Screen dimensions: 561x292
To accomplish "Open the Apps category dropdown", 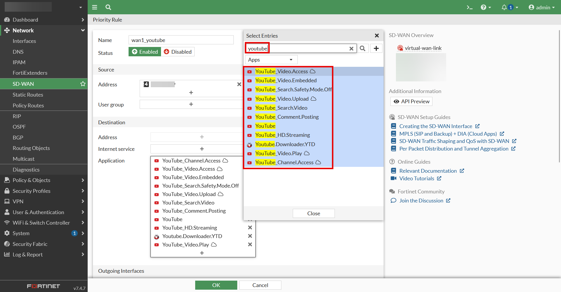I will tap(271, 60).
